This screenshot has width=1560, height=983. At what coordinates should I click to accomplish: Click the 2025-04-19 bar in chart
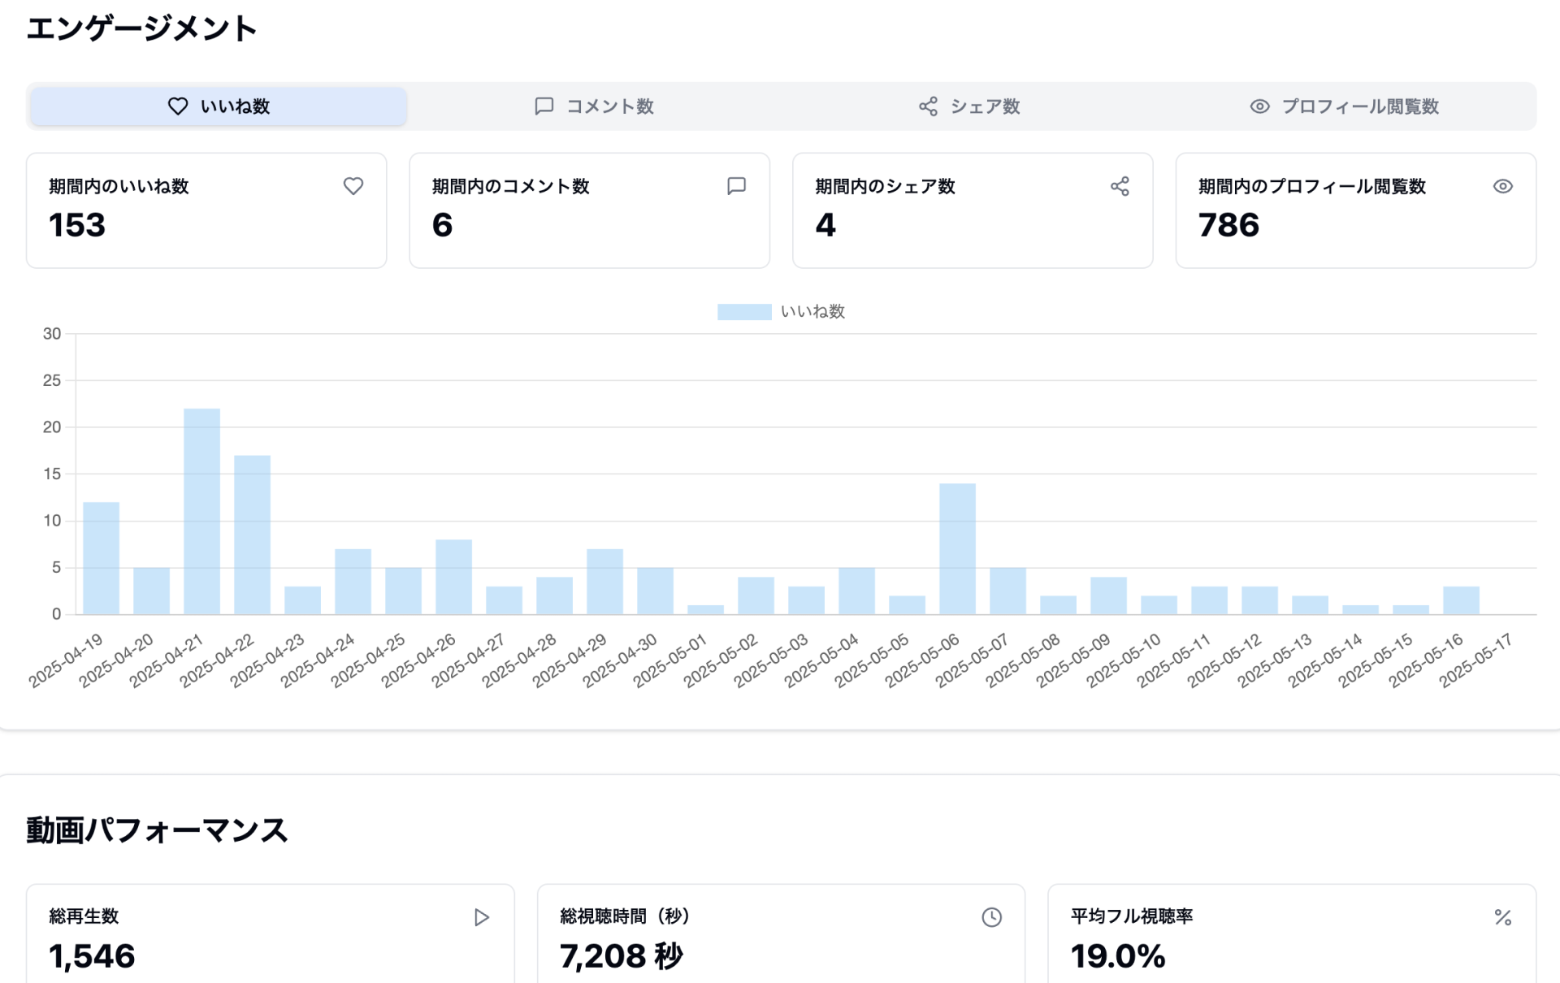(101, 558)
